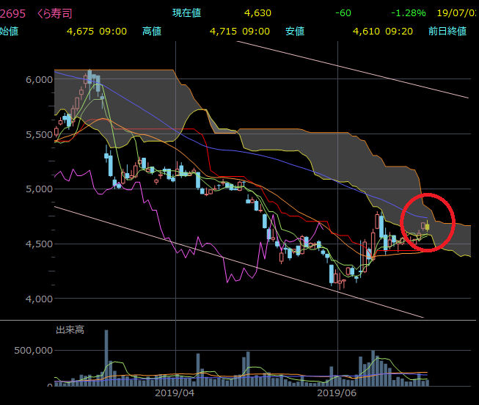Click the -1.28% change value
The image size is (479, 405).
(x=408, y=13)
